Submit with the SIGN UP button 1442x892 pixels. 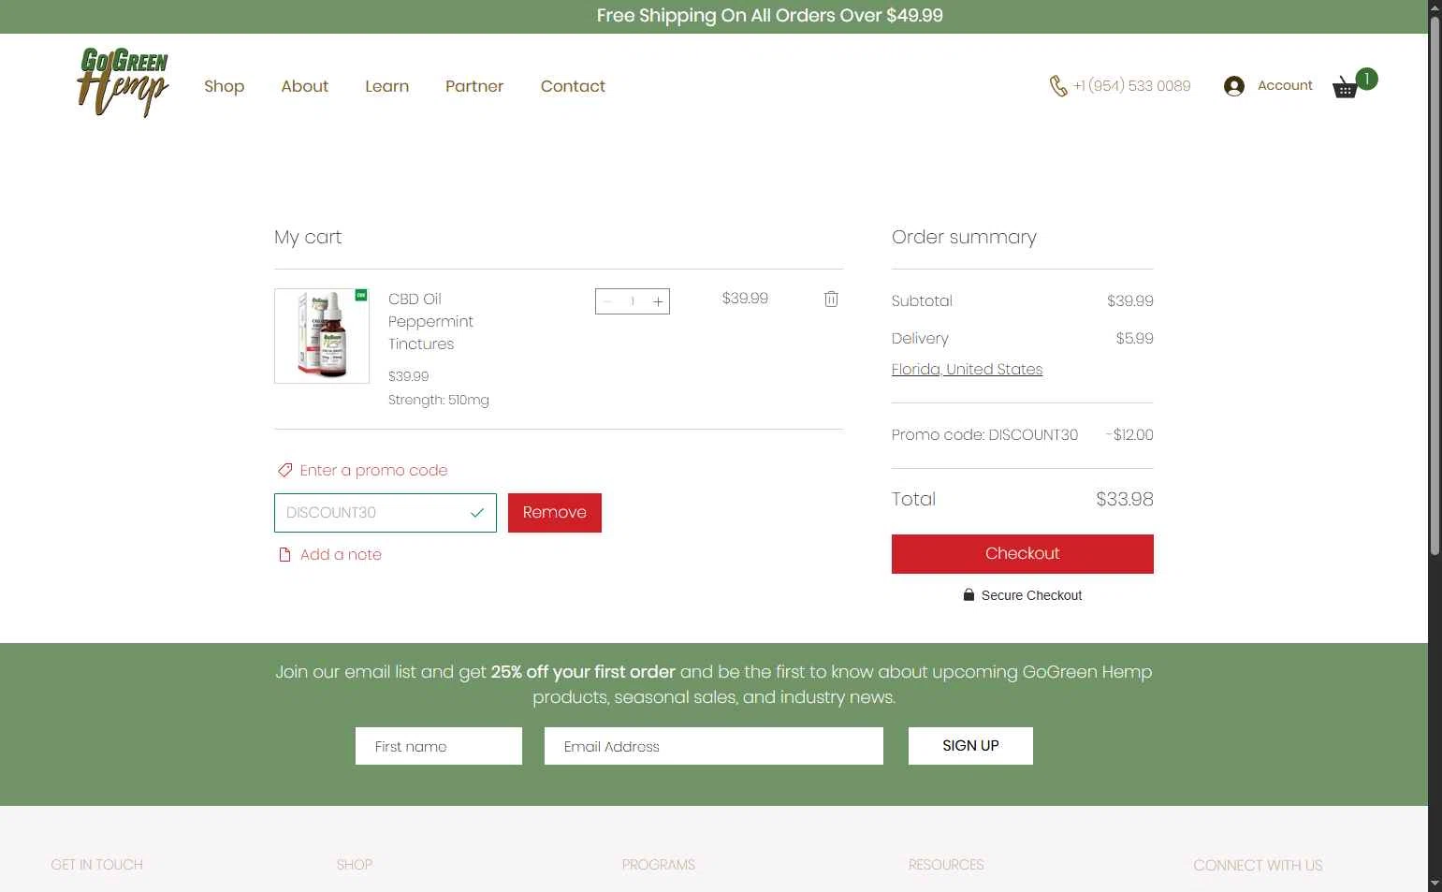tap(970, 746)
